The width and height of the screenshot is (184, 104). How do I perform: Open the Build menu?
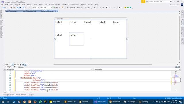23,5
